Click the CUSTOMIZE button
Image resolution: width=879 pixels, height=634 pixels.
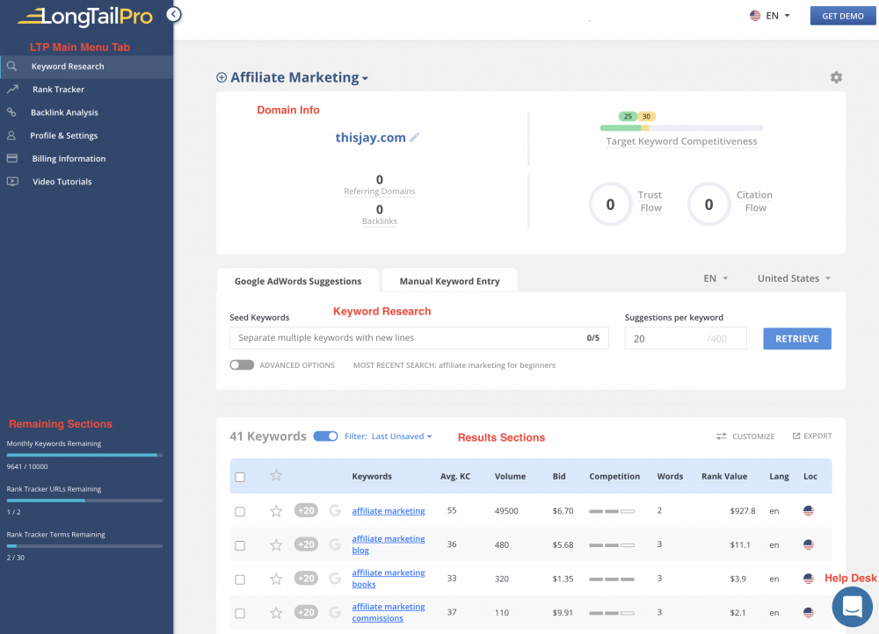coord(745,436)
